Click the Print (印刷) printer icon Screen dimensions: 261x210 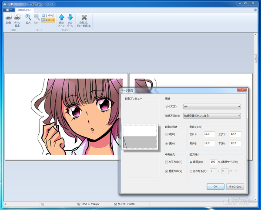[x=9, y=19]
